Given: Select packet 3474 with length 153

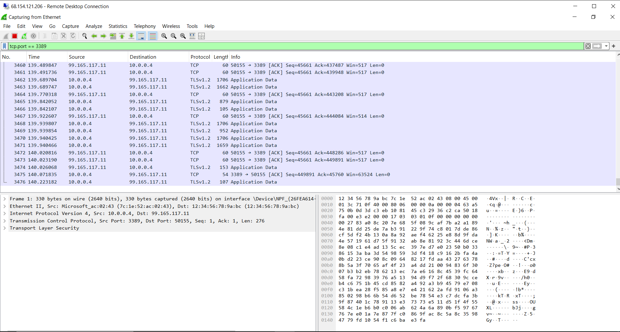Looking at the screenshot, I should click(x=308, y=167).
